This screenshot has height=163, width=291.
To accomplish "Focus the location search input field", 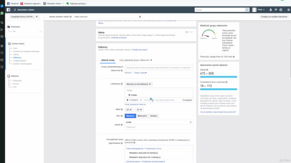I will (x=162, y=100).
